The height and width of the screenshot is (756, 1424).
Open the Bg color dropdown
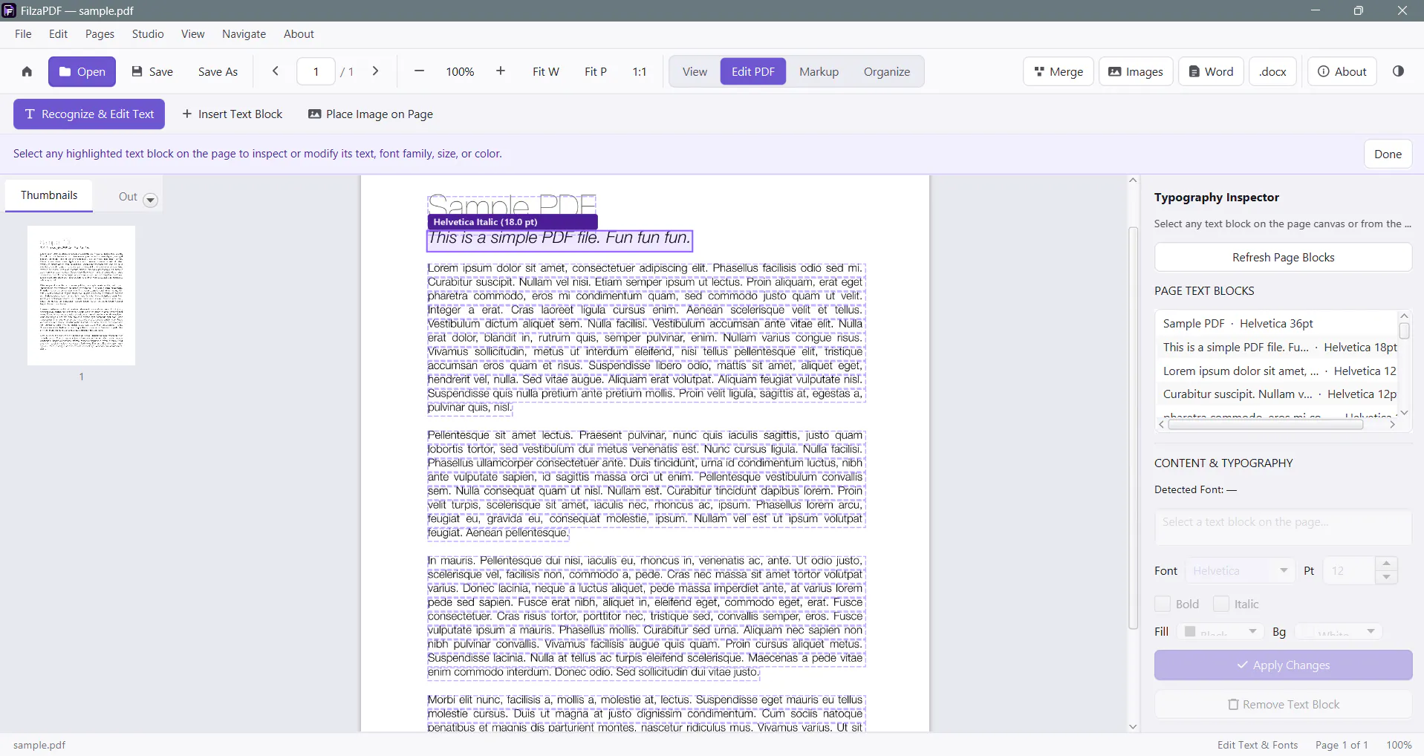click(1339, 631)
